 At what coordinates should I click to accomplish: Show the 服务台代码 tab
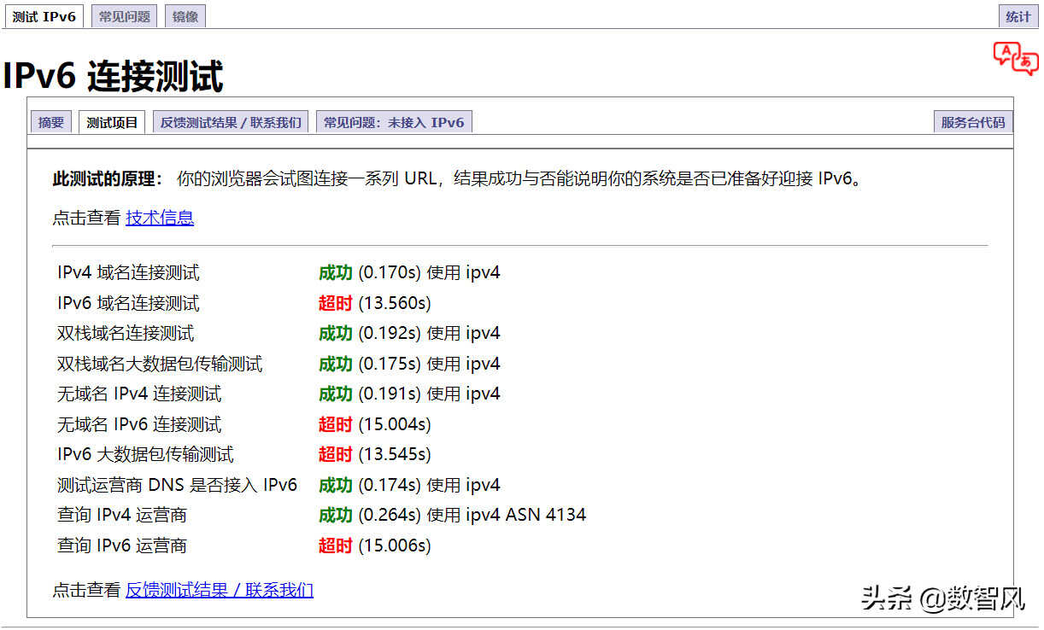972,122
